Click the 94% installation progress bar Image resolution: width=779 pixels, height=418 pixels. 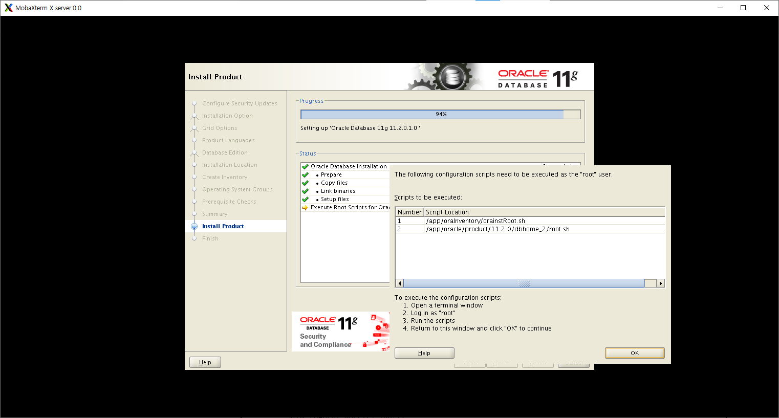(441, 114)
